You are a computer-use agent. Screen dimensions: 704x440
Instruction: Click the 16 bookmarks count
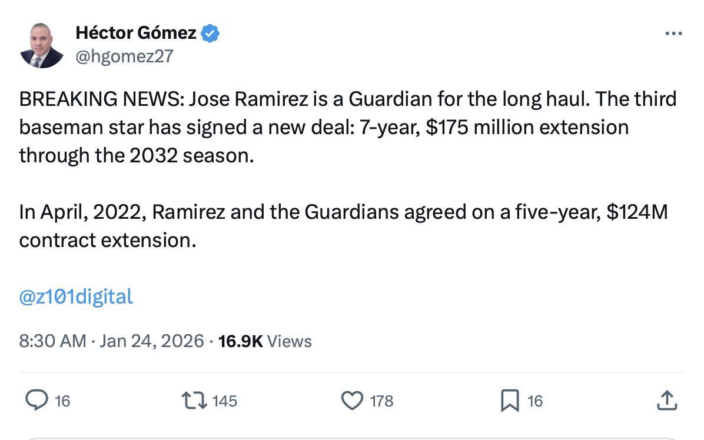[x=534, y=401]
